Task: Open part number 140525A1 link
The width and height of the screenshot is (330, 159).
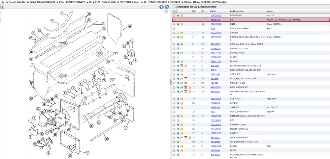Action: (x=215, y=103)
